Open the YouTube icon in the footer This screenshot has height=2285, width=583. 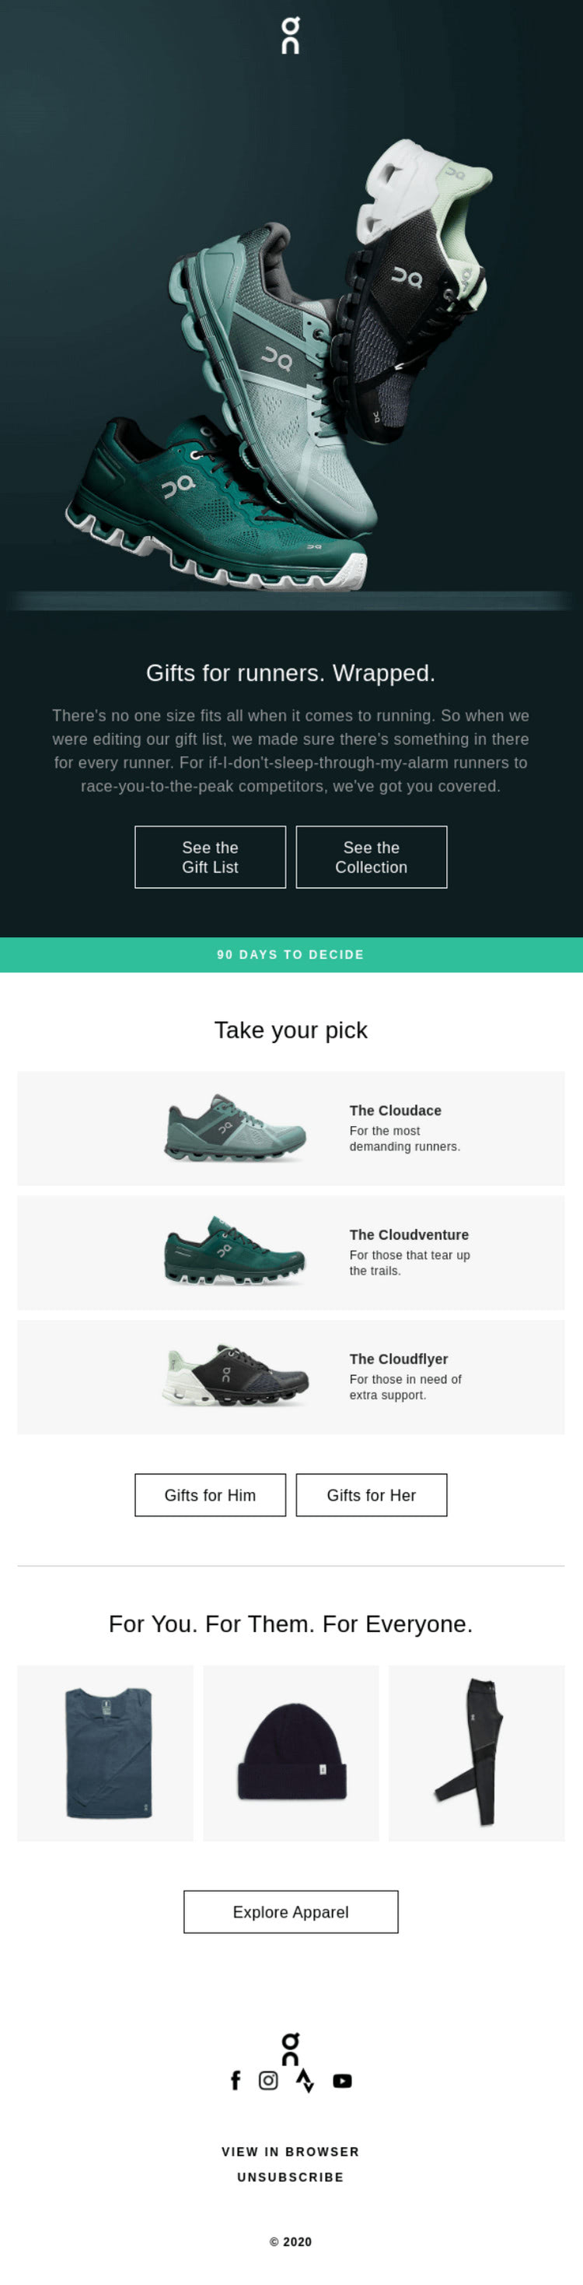coord(342,2080)
